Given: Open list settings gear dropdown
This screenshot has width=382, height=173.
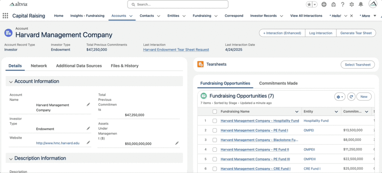Looking at the screenshot, I should tap(339, 97).
